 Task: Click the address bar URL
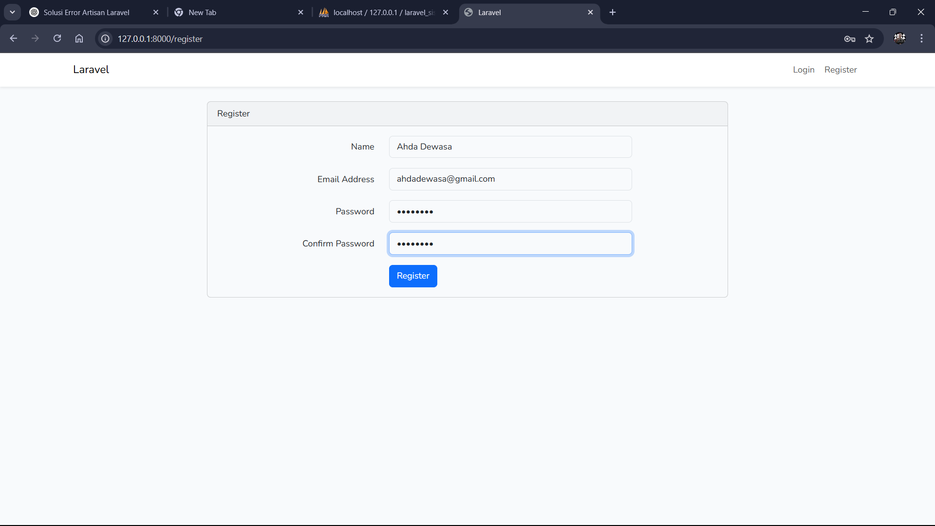[160, 38]
